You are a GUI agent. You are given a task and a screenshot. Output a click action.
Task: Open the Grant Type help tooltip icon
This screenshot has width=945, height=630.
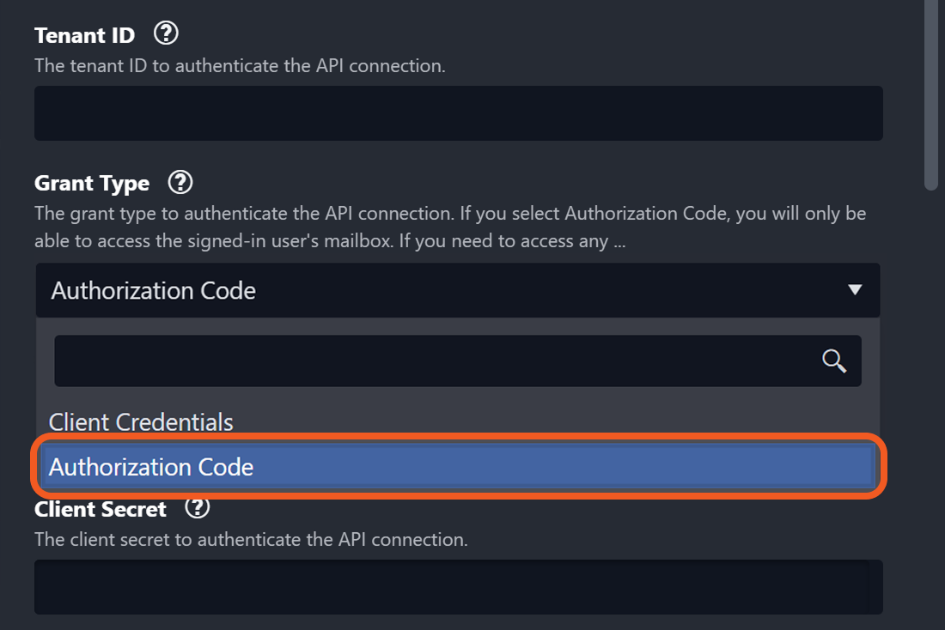coord(180,182)
